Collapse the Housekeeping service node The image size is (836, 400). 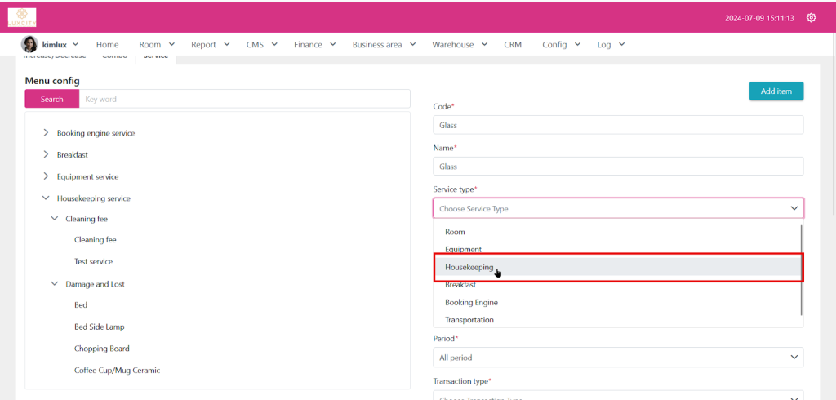[46, 198]
